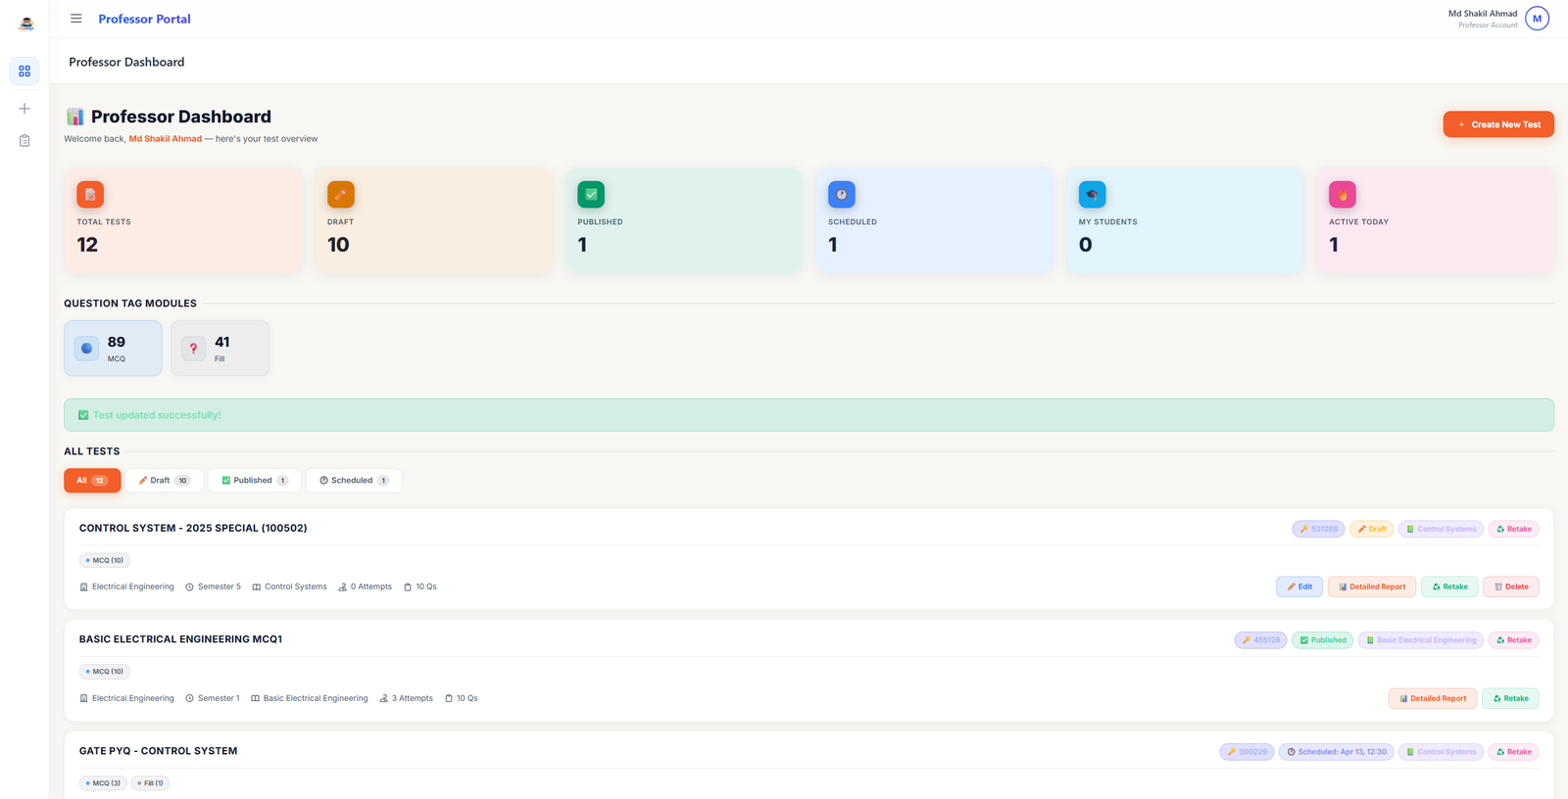Click Create New Test button
The image size is (1568, 799).
(x=1497, y=123)
